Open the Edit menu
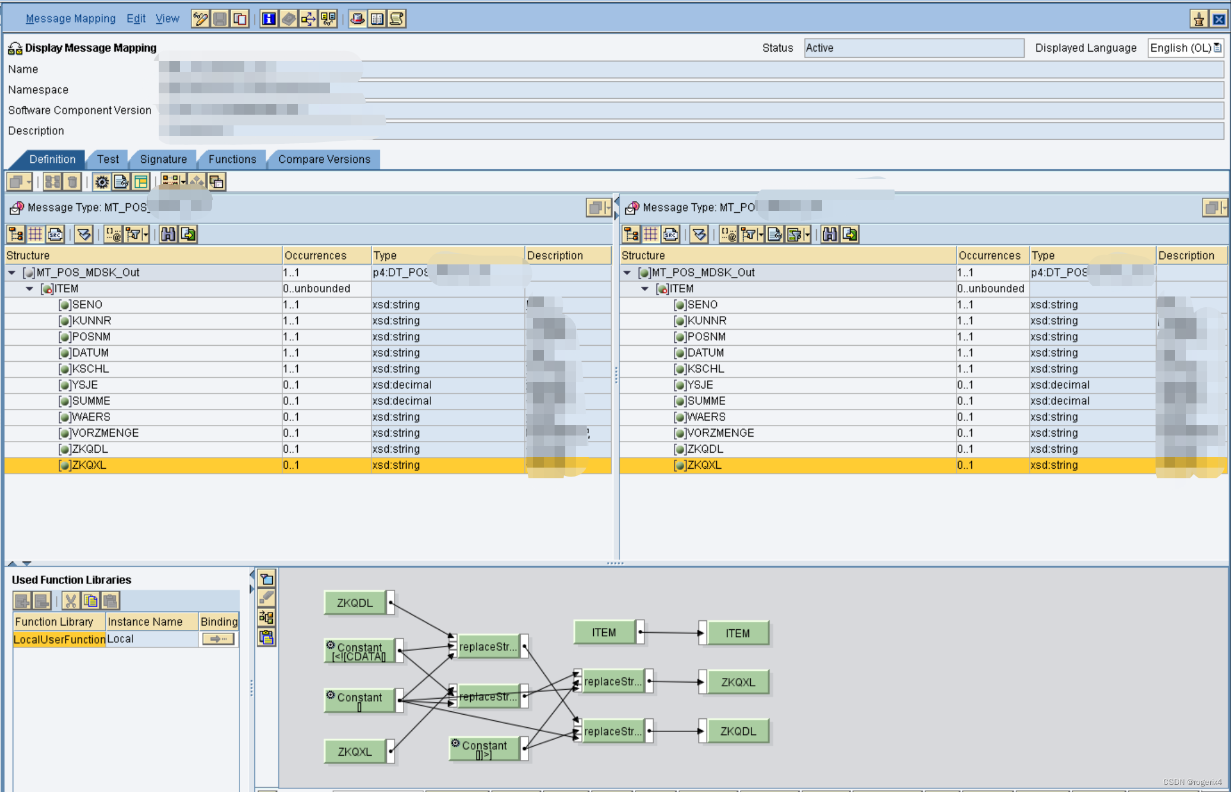Viewport: 1231px width, 792px height. click(136, 18)
